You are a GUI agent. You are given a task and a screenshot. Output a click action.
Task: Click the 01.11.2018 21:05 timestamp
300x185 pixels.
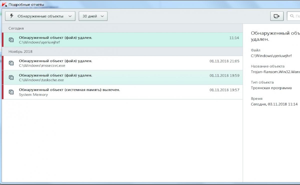click(224, 61)
